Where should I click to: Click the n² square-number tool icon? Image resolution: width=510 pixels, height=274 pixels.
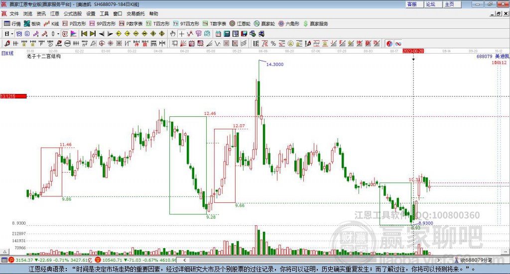(85, 43)
